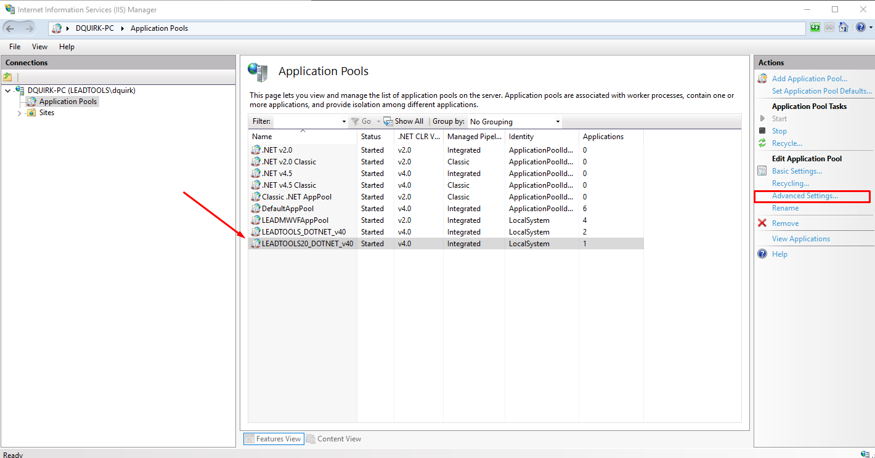Sort by the Identity column header
Viewport: 875px width, 458px height.
pos(542,137)
